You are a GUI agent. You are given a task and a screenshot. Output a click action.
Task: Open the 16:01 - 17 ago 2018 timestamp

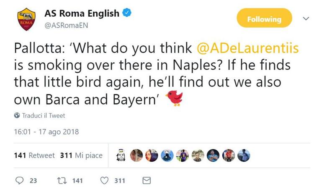[x=46, y=132]
